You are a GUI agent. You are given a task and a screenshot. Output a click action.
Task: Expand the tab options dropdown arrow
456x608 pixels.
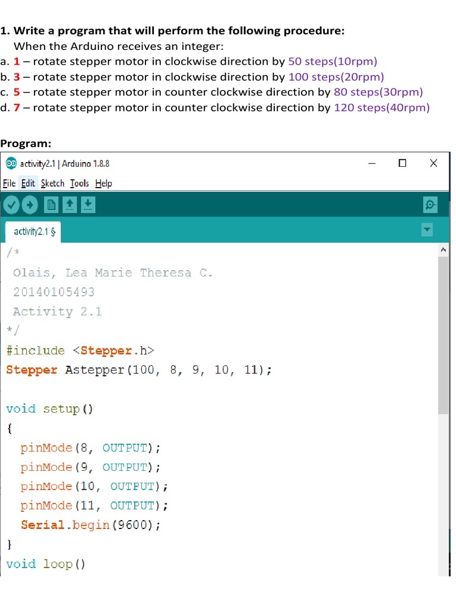tap(426, 230)
